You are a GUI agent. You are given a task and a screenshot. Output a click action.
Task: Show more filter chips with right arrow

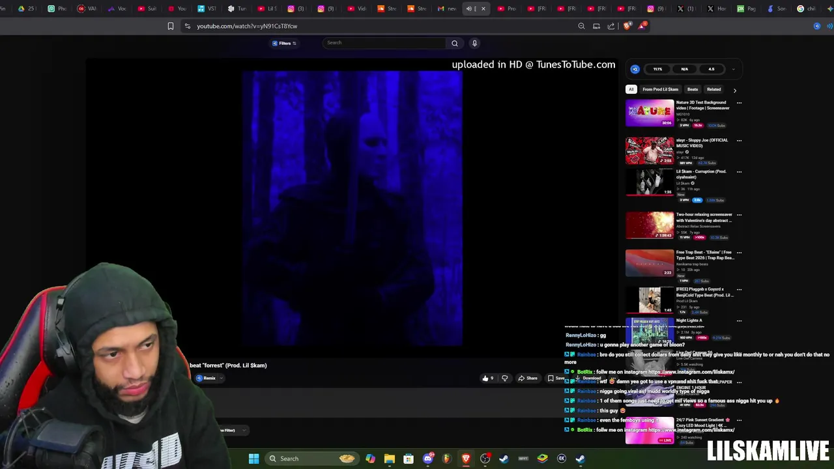(x=734, y=90)
